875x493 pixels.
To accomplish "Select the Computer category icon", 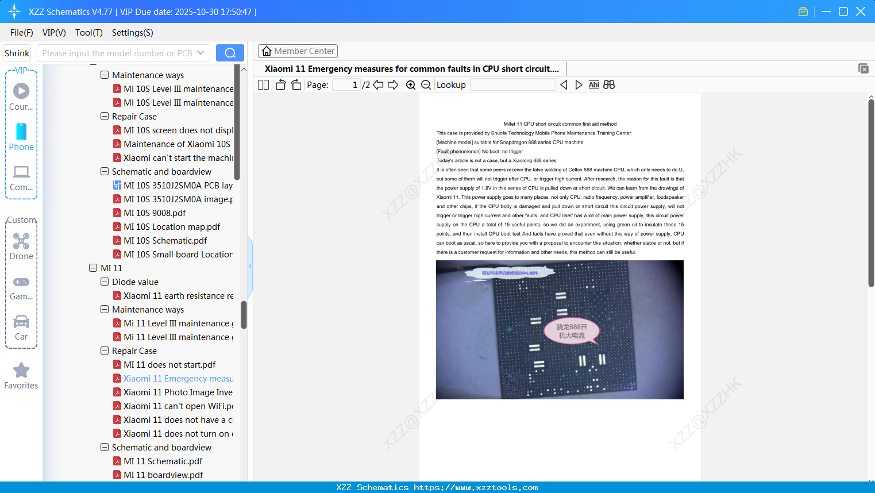I will coord(21,178).
